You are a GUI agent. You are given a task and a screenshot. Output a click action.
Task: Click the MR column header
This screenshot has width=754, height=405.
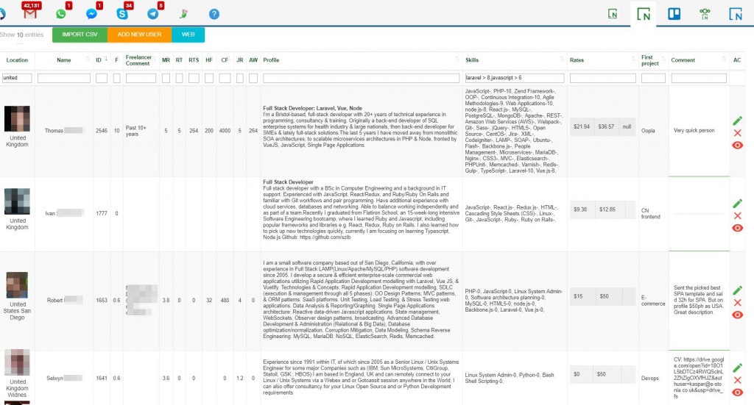pos(166,60)
